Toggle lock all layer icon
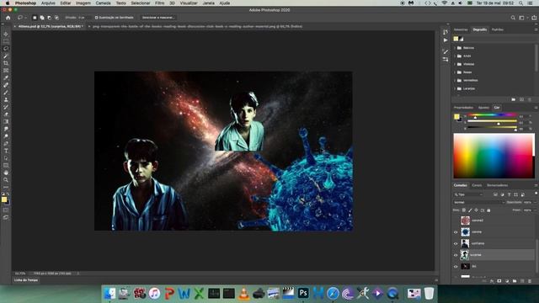This screenshot has height=303, width=539. (488, 210)
